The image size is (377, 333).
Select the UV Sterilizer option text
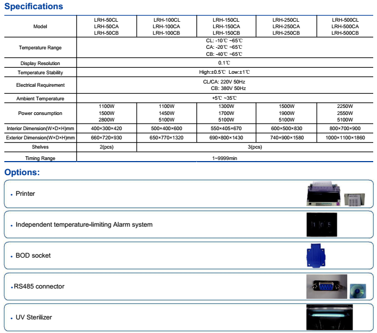point(34,317)
